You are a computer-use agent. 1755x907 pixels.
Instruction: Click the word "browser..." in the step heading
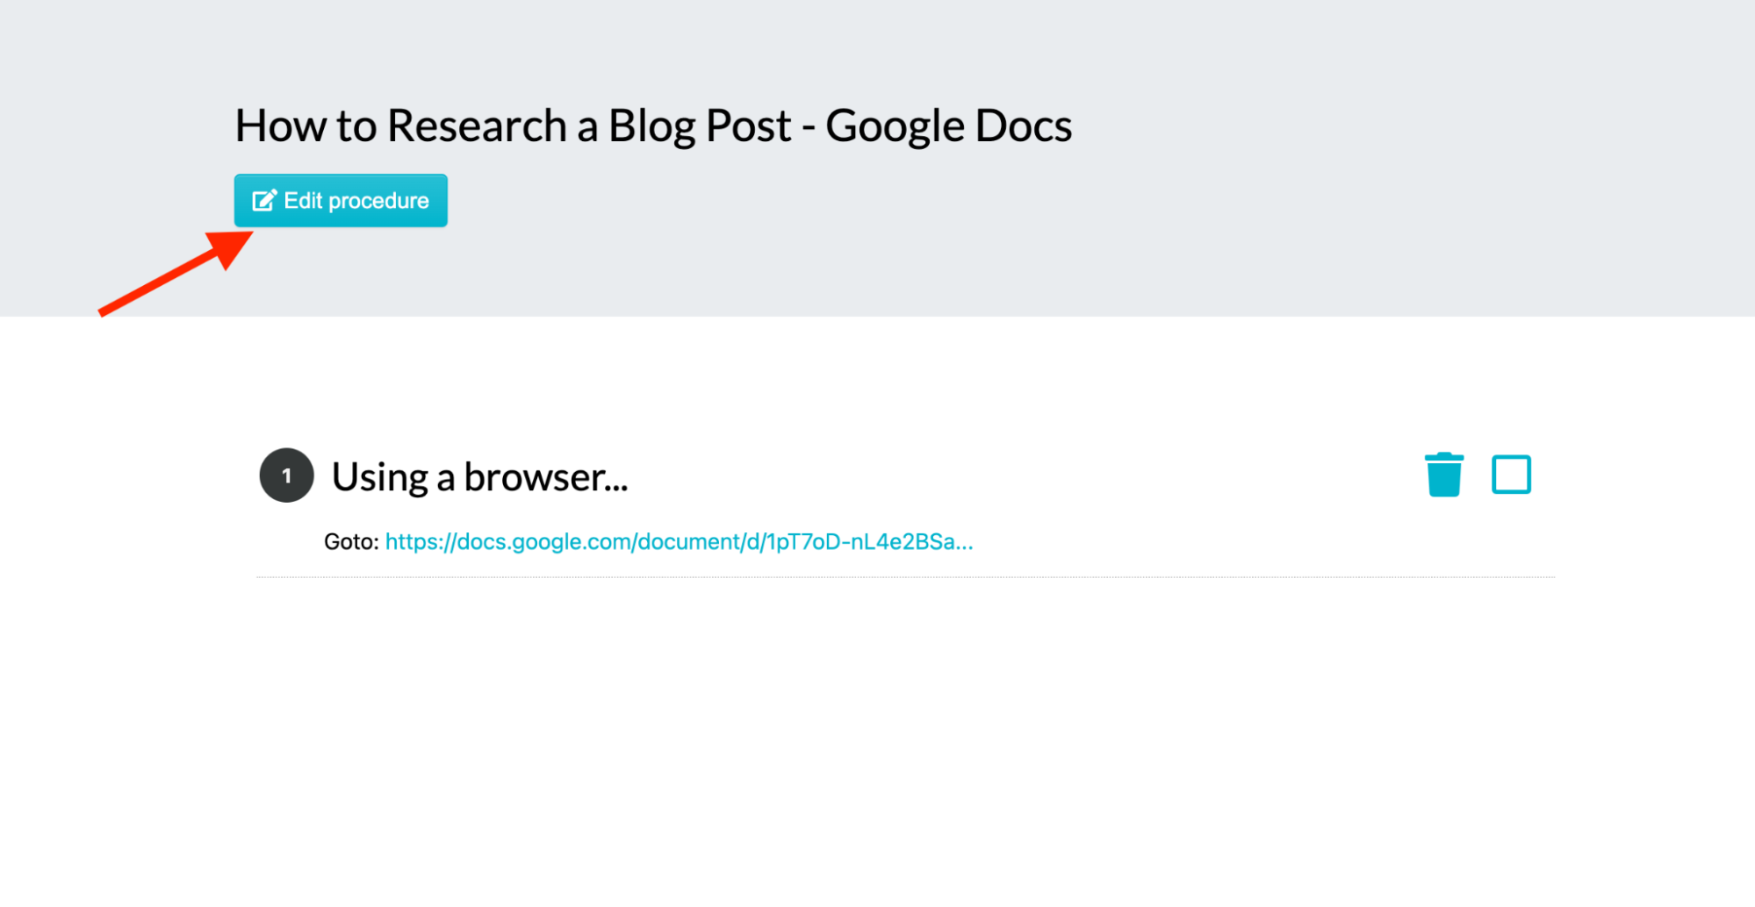[546, 477]
